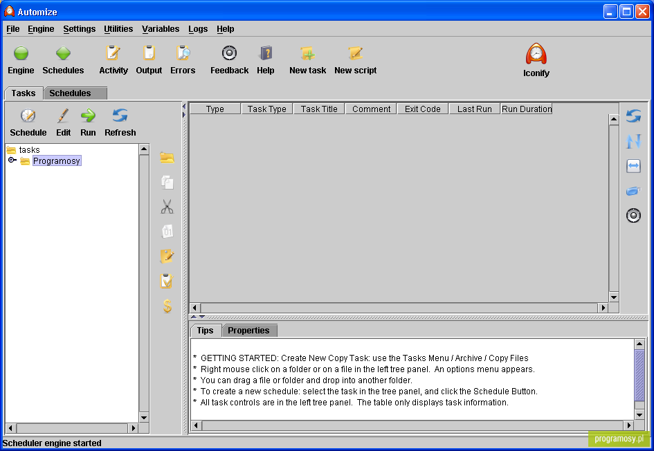
Task: Click the gold dollar sign icon
Action: [167, 306]
